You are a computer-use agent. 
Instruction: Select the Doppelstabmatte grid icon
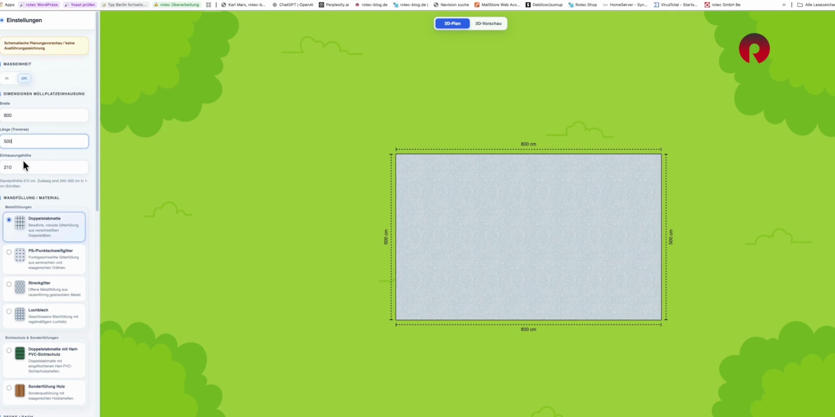click(20, 222)
